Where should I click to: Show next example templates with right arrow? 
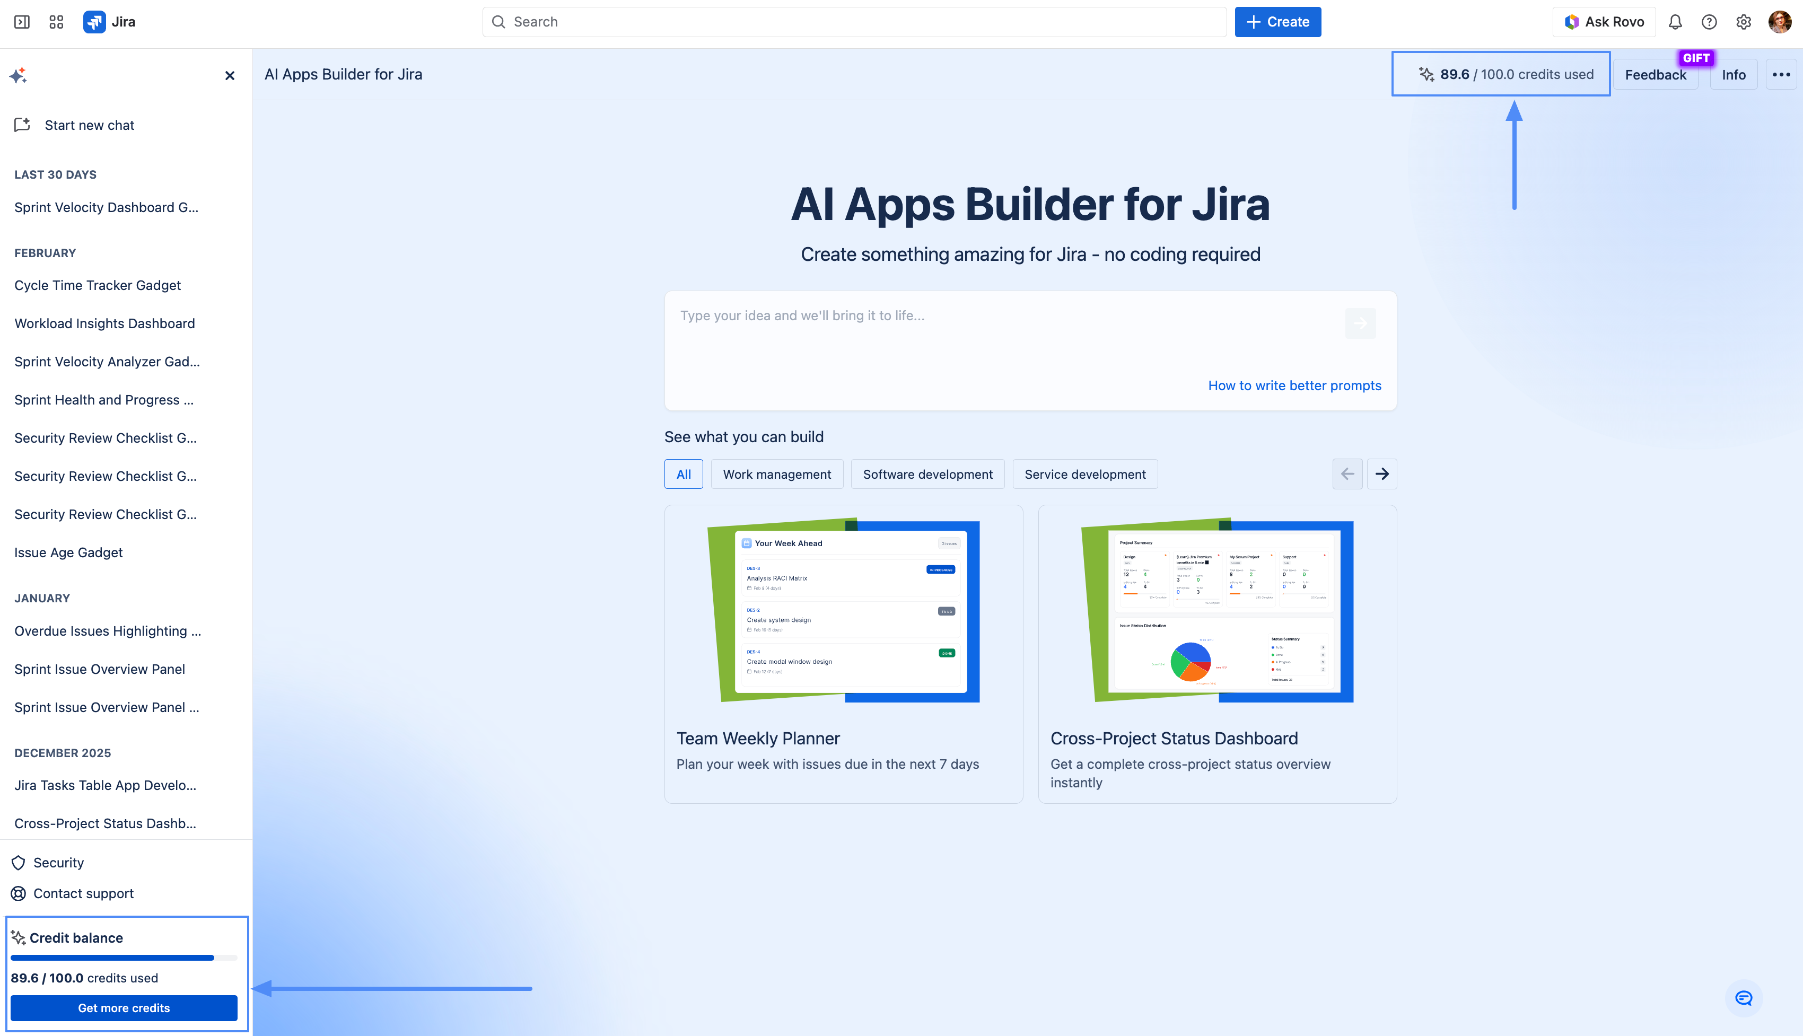pyautogui.click(x=1382, y=474)
